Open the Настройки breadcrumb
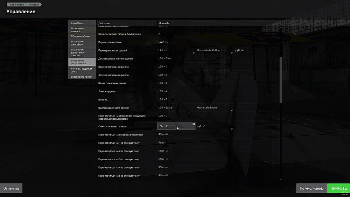The height and width of the screenshot is (197, 350). pyautogui.click(x=33, y=5)
